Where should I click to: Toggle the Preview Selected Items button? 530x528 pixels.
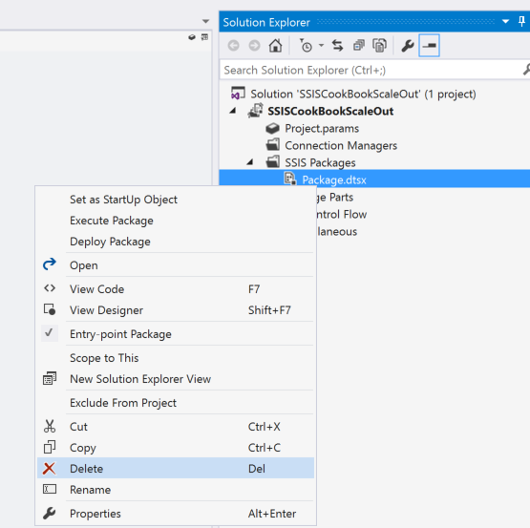pyautogui.click(x=429, y=45)
